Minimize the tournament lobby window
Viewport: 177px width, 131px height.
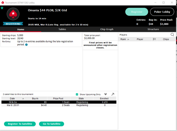coord(155,3)
